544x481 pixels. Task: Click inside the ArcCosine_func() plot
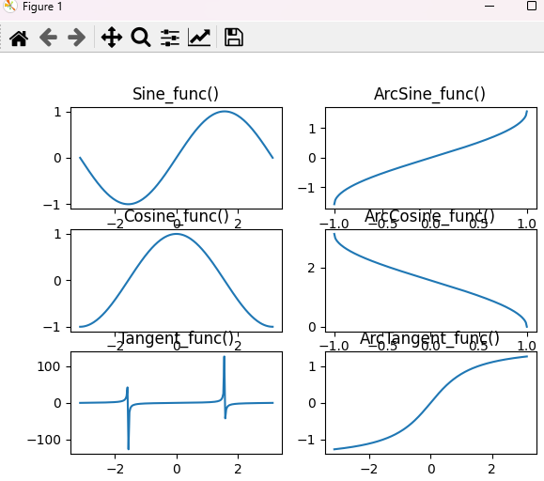tap(431, 281)
